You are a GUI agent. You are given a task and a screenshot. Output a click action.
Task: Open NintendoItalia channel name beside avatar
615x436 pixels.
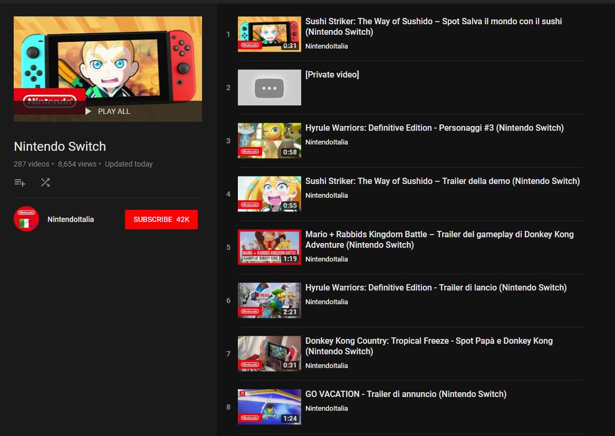point(71,219)
